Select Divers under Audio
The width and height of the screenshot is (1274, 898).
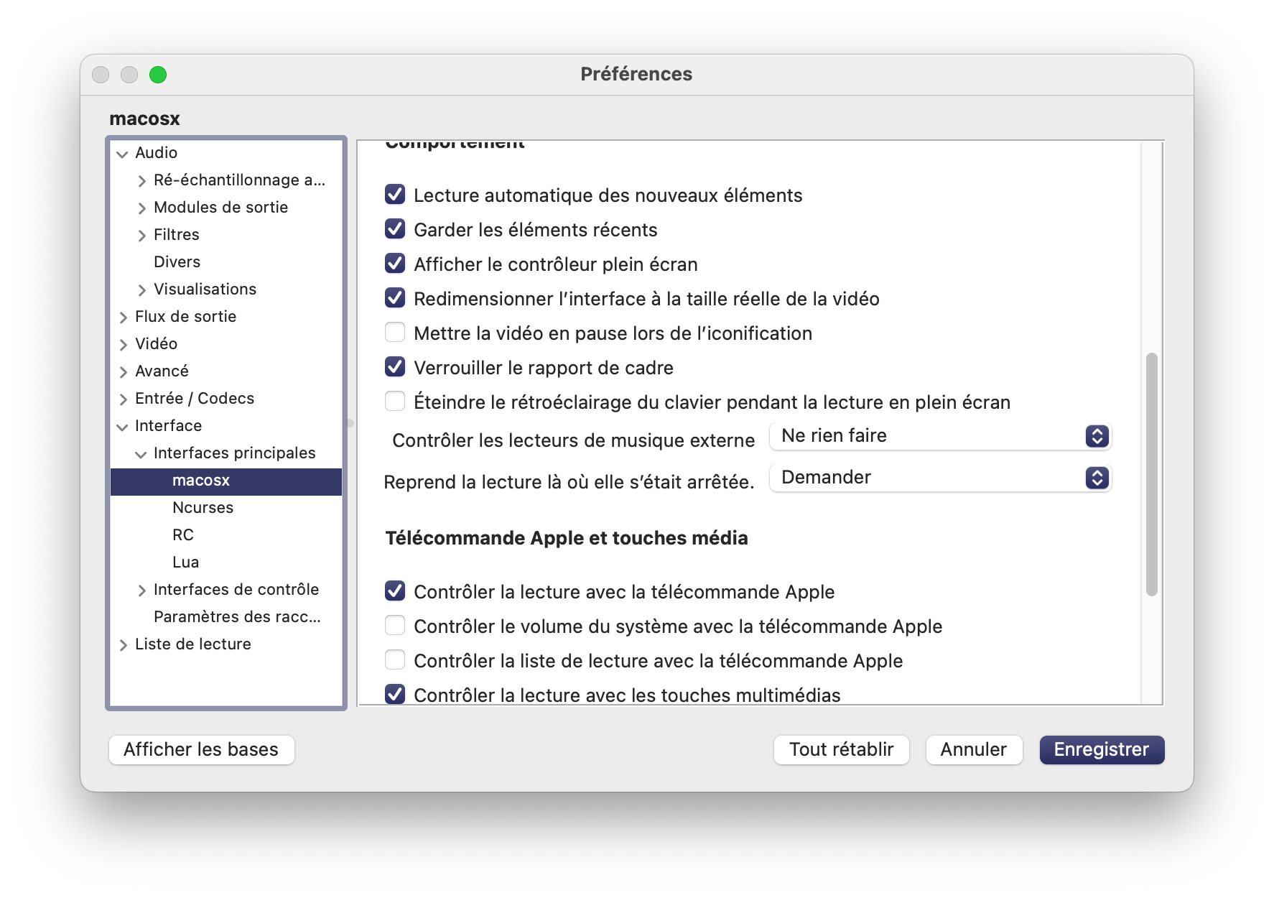177,261
